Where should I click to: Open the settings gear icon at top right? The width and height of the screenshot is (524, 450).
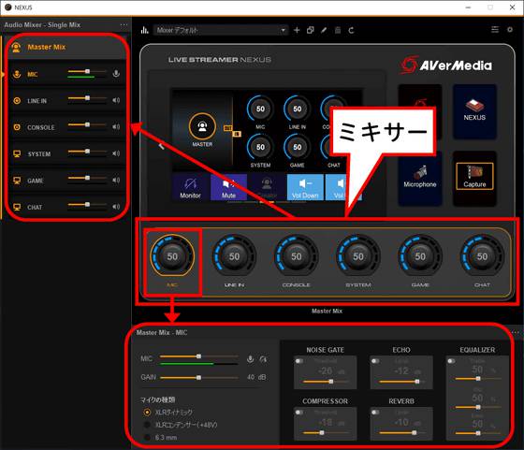(x=510, y=30)
